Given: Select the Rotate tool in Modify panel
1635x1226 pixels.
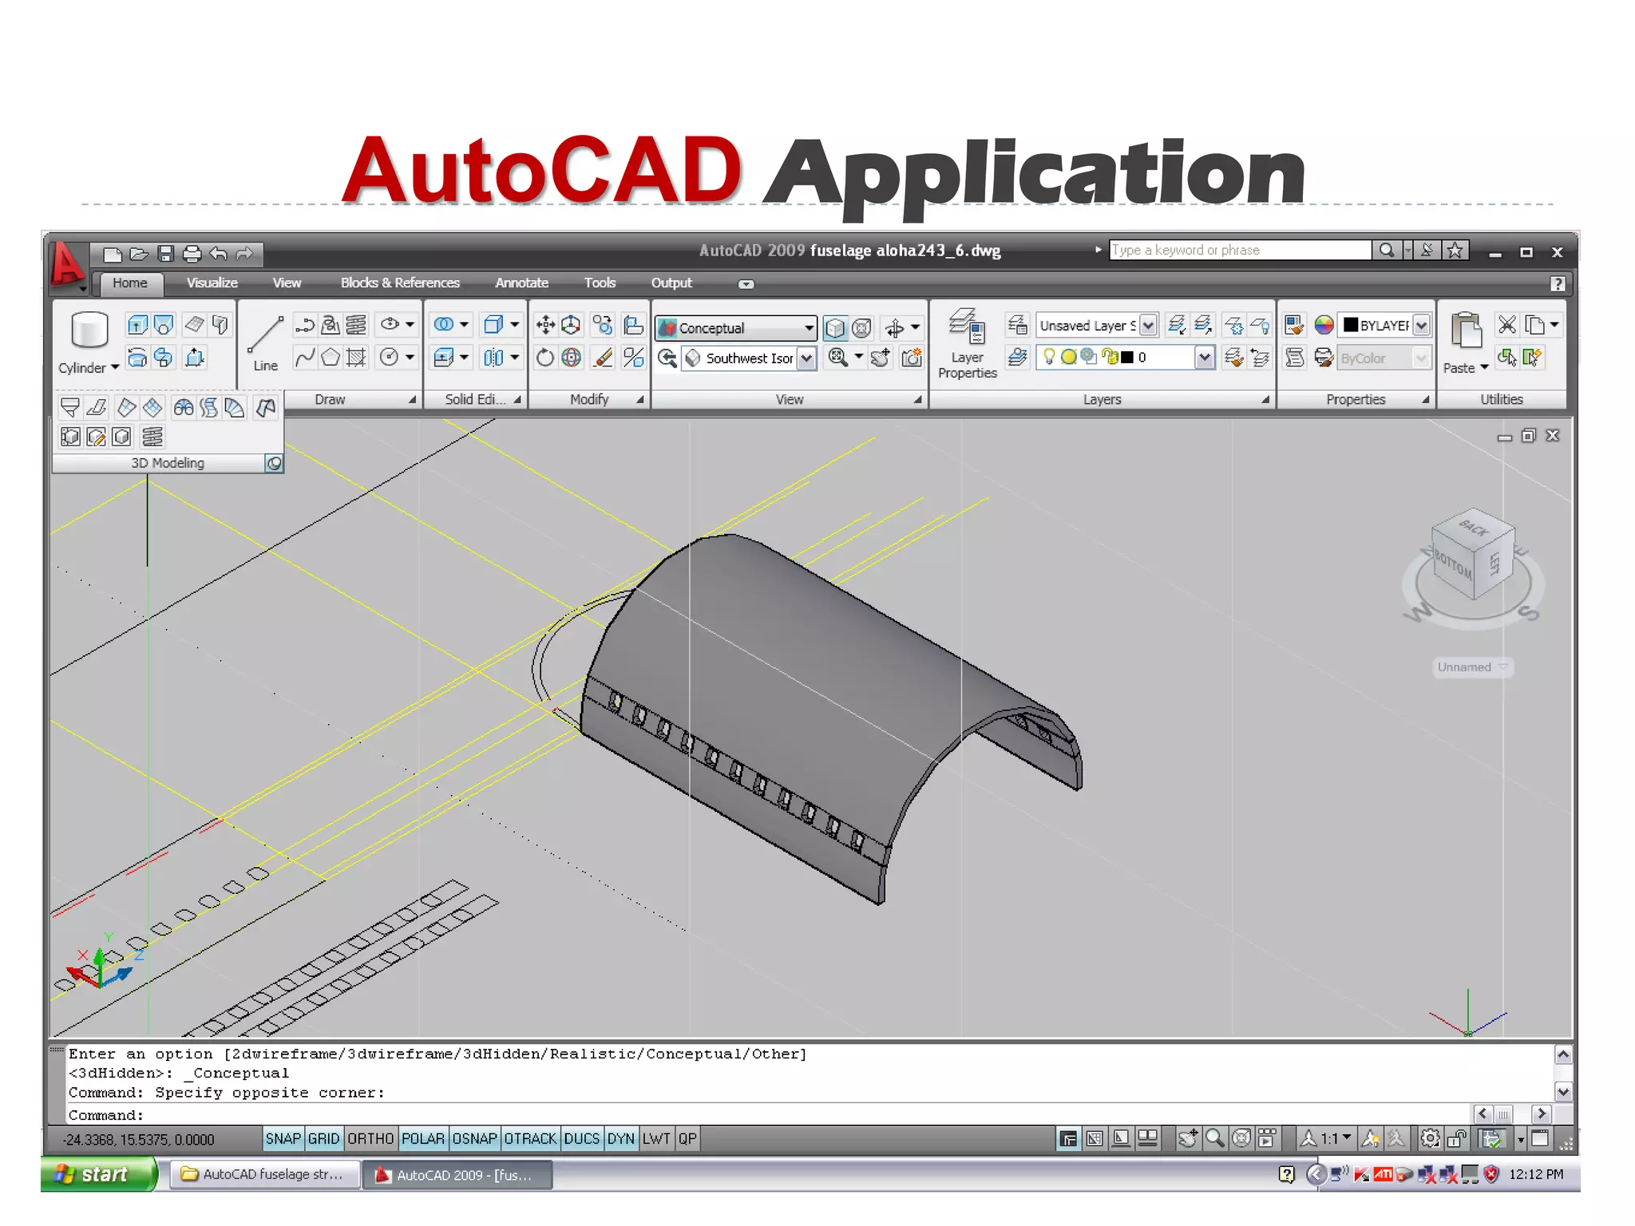Looking at the screenshot, I should click(545, 358).
